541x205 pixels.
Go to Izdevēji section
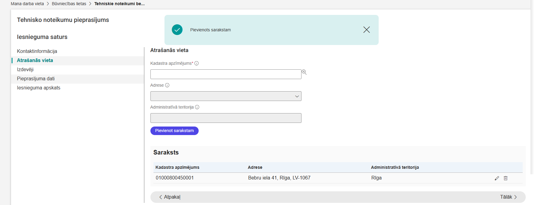pos(25,69)
